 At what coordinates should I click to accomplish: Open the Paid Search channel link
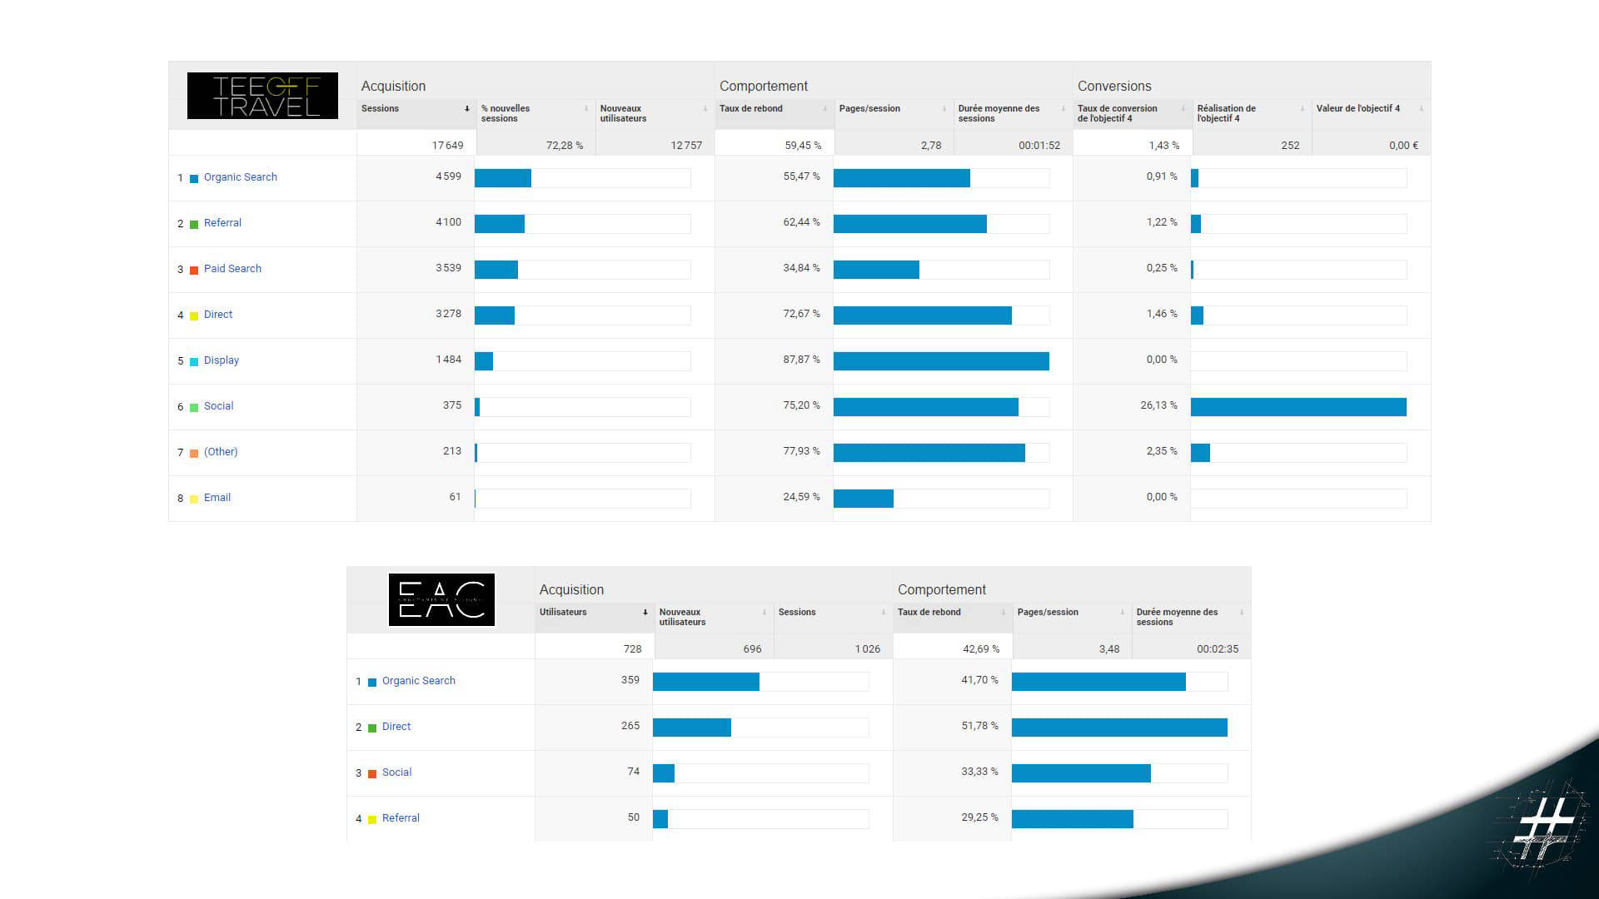(x=232, y=269)
